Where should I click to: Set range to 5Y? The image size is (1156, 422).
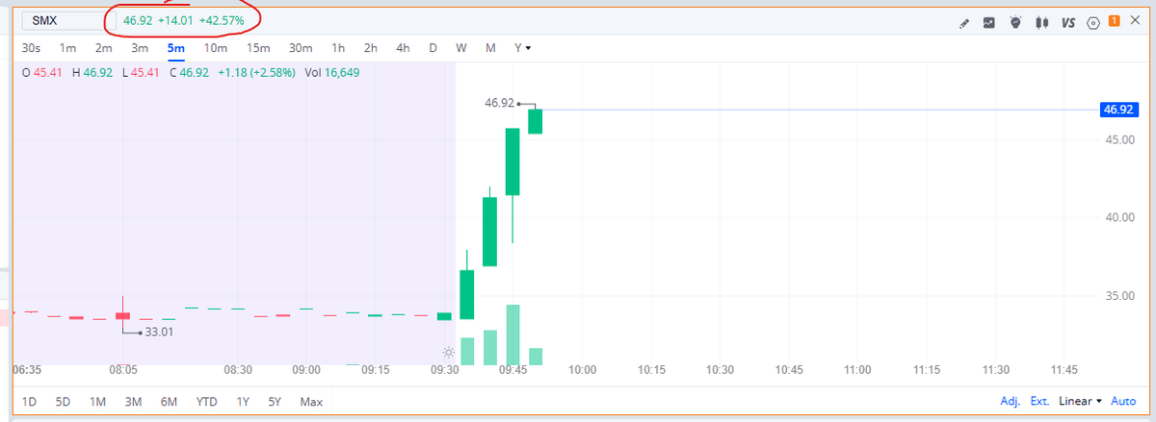(275, 402)
